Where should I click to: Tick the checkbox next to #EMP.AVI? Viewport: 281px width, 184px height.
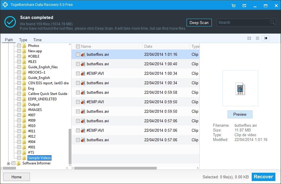(78, 73)
